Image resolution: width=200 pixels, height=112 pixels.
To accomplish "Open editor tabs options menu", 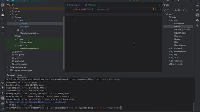I will coord(159,5).
